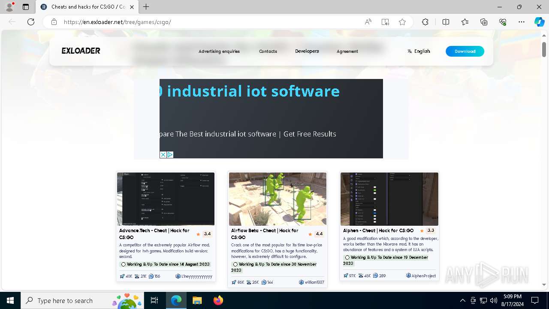
Task: Open author L1neyyyyyyyyyyy profile
Action: click(194, 276)
